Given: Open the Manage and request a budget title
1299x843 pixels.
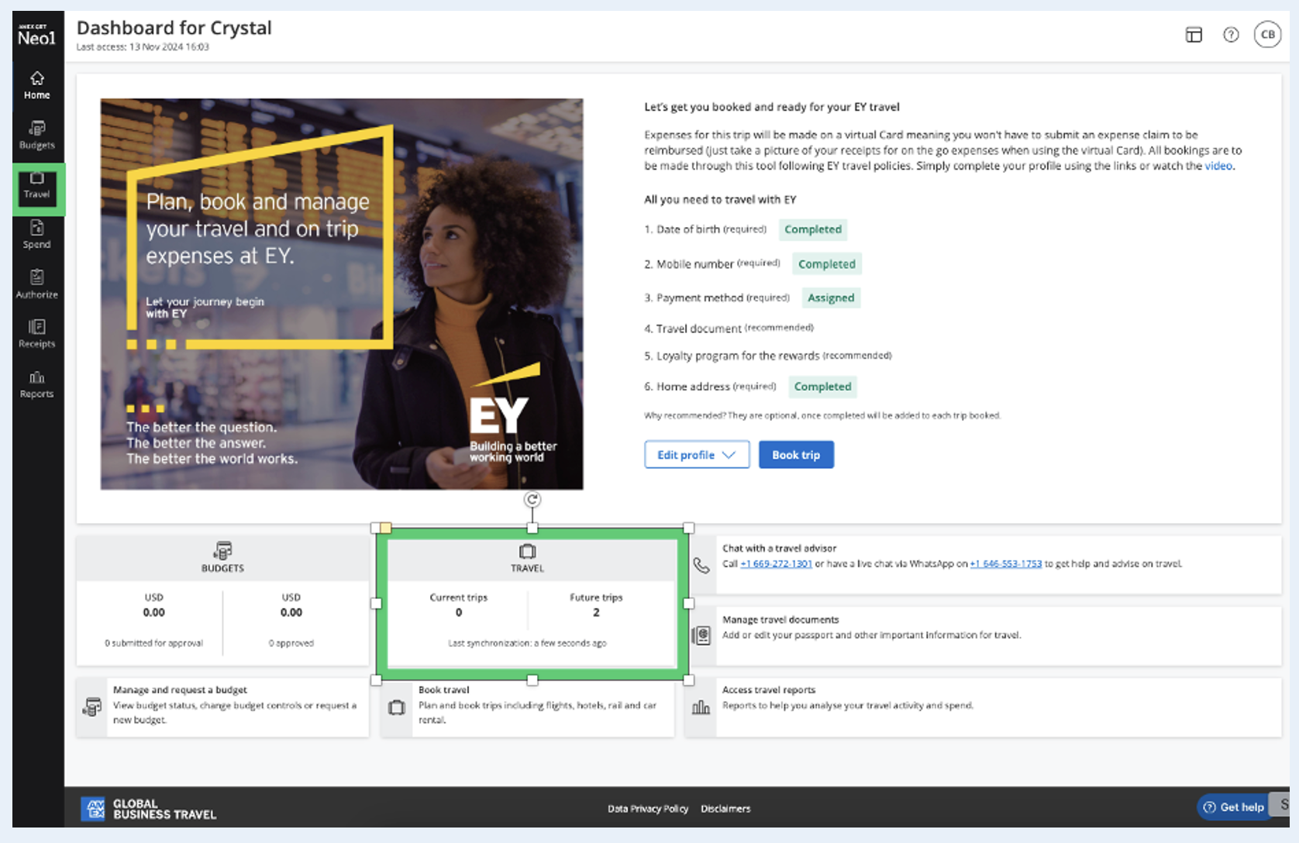Looking at the screenshot, I should point(180,690).
